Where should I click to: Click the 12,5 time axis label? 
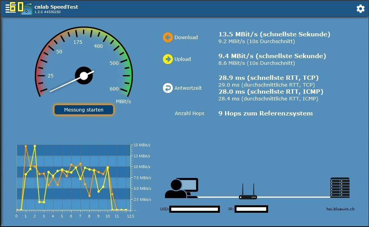tap(131, 216)
